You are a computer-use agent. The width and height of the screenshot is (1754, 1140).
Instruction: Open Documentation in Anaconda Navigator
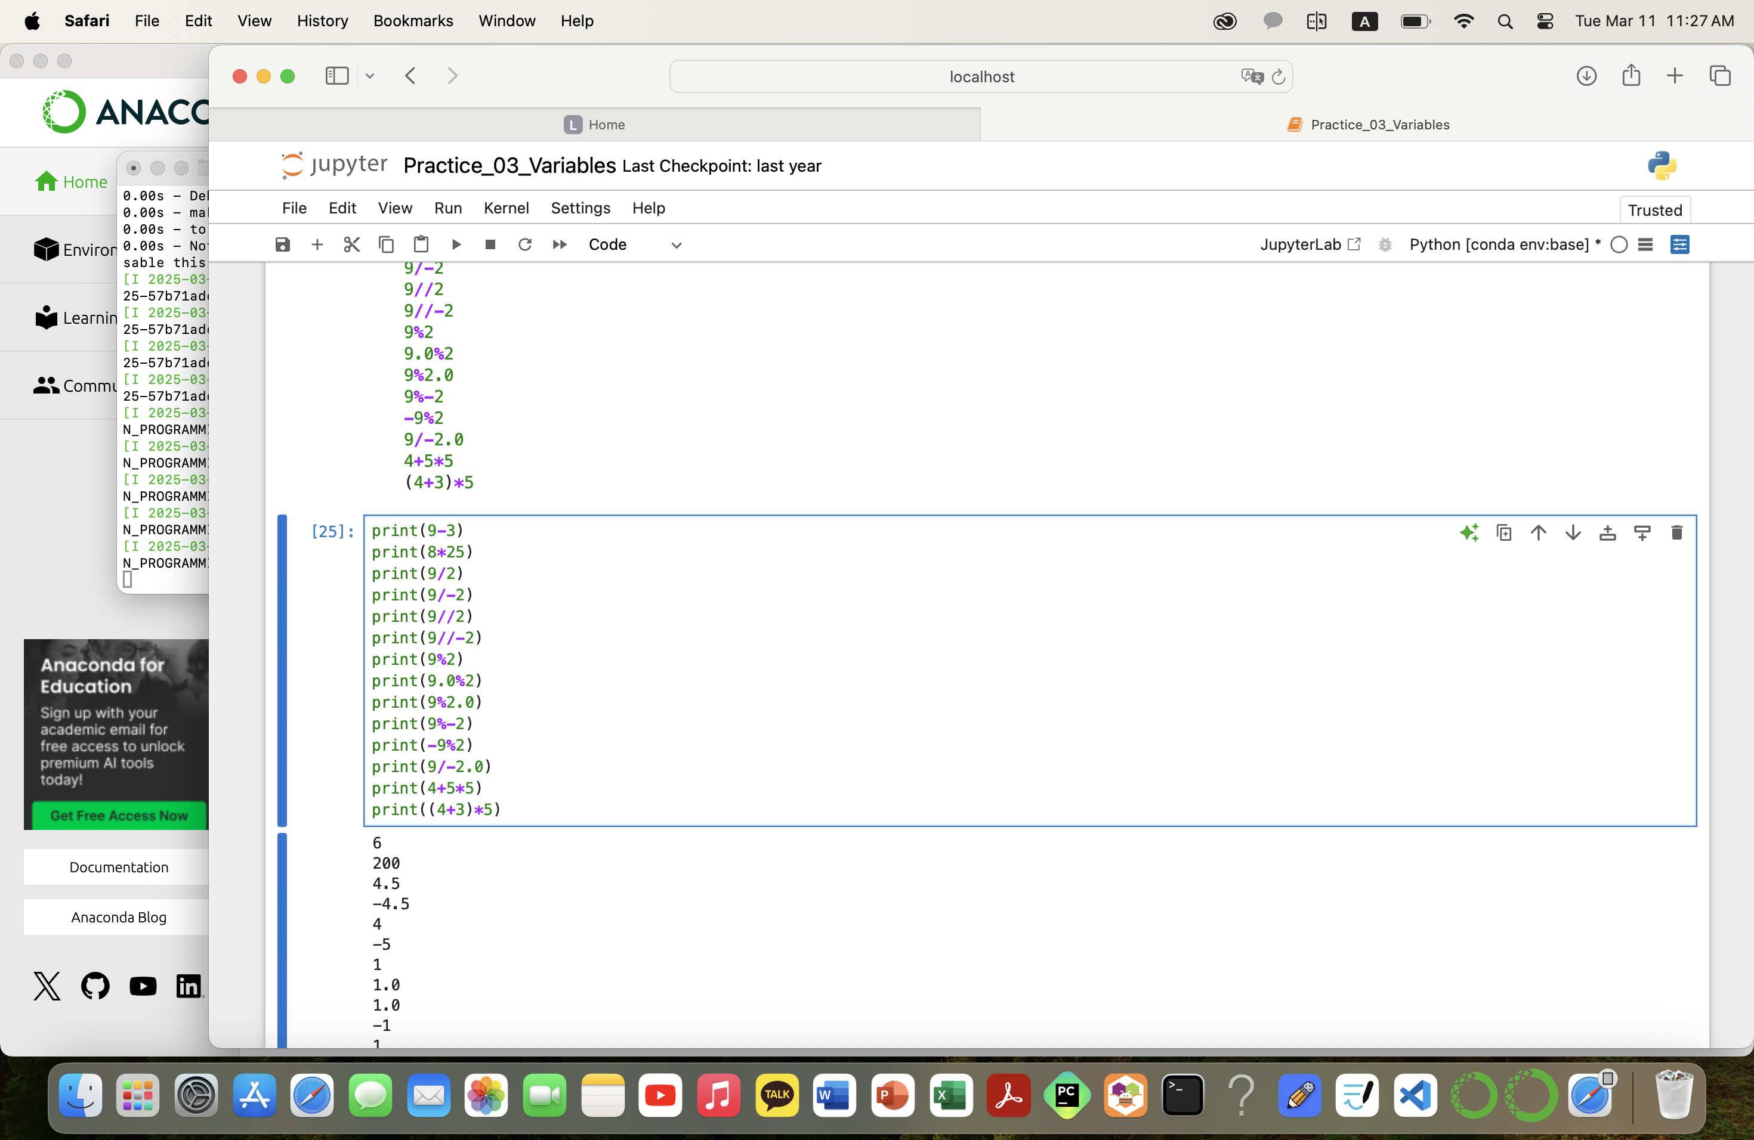[119, 867]
